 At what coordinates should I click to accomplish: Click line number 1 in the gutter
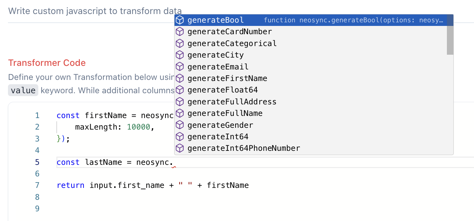37,116
